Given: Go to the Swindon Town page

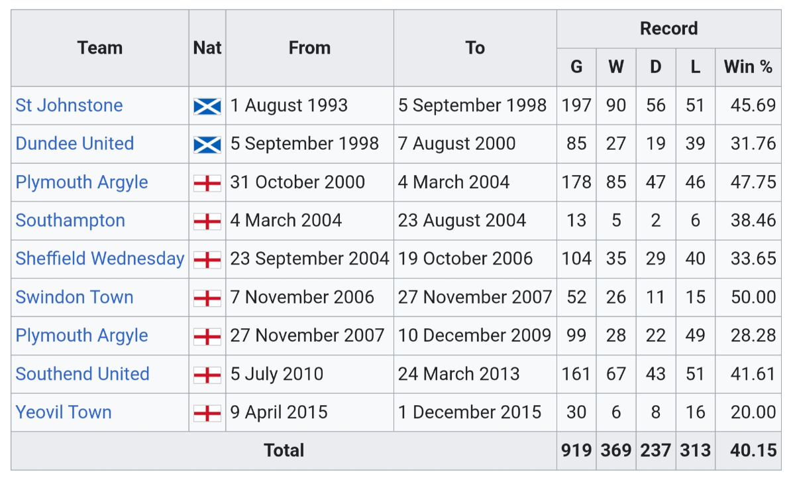Looking at the screenshot, I should (x=75, y=297).
